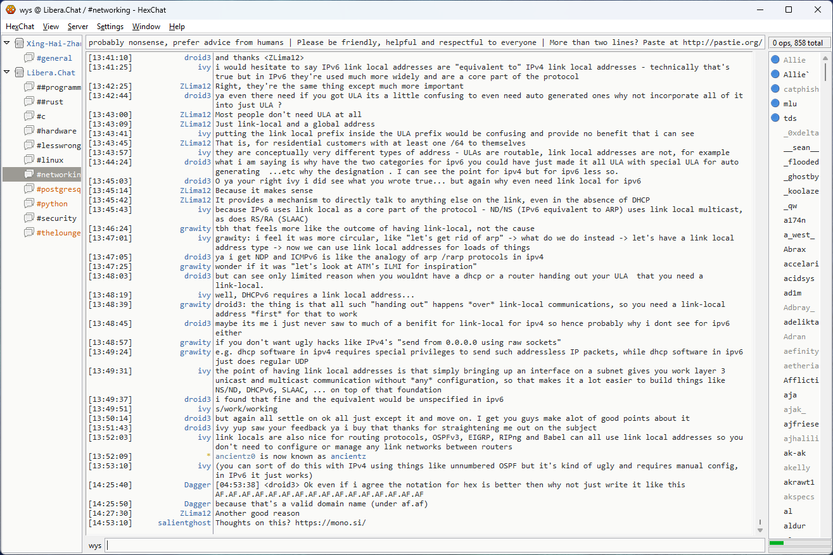
Task: Click the ##rust channel icon
Action: [x=29, y=101]
